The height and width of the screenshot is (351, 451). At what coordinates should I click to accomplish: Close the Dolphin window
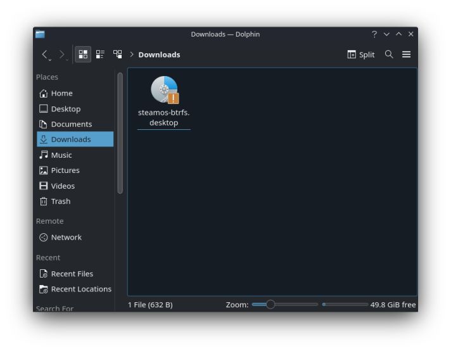(411, 34)
